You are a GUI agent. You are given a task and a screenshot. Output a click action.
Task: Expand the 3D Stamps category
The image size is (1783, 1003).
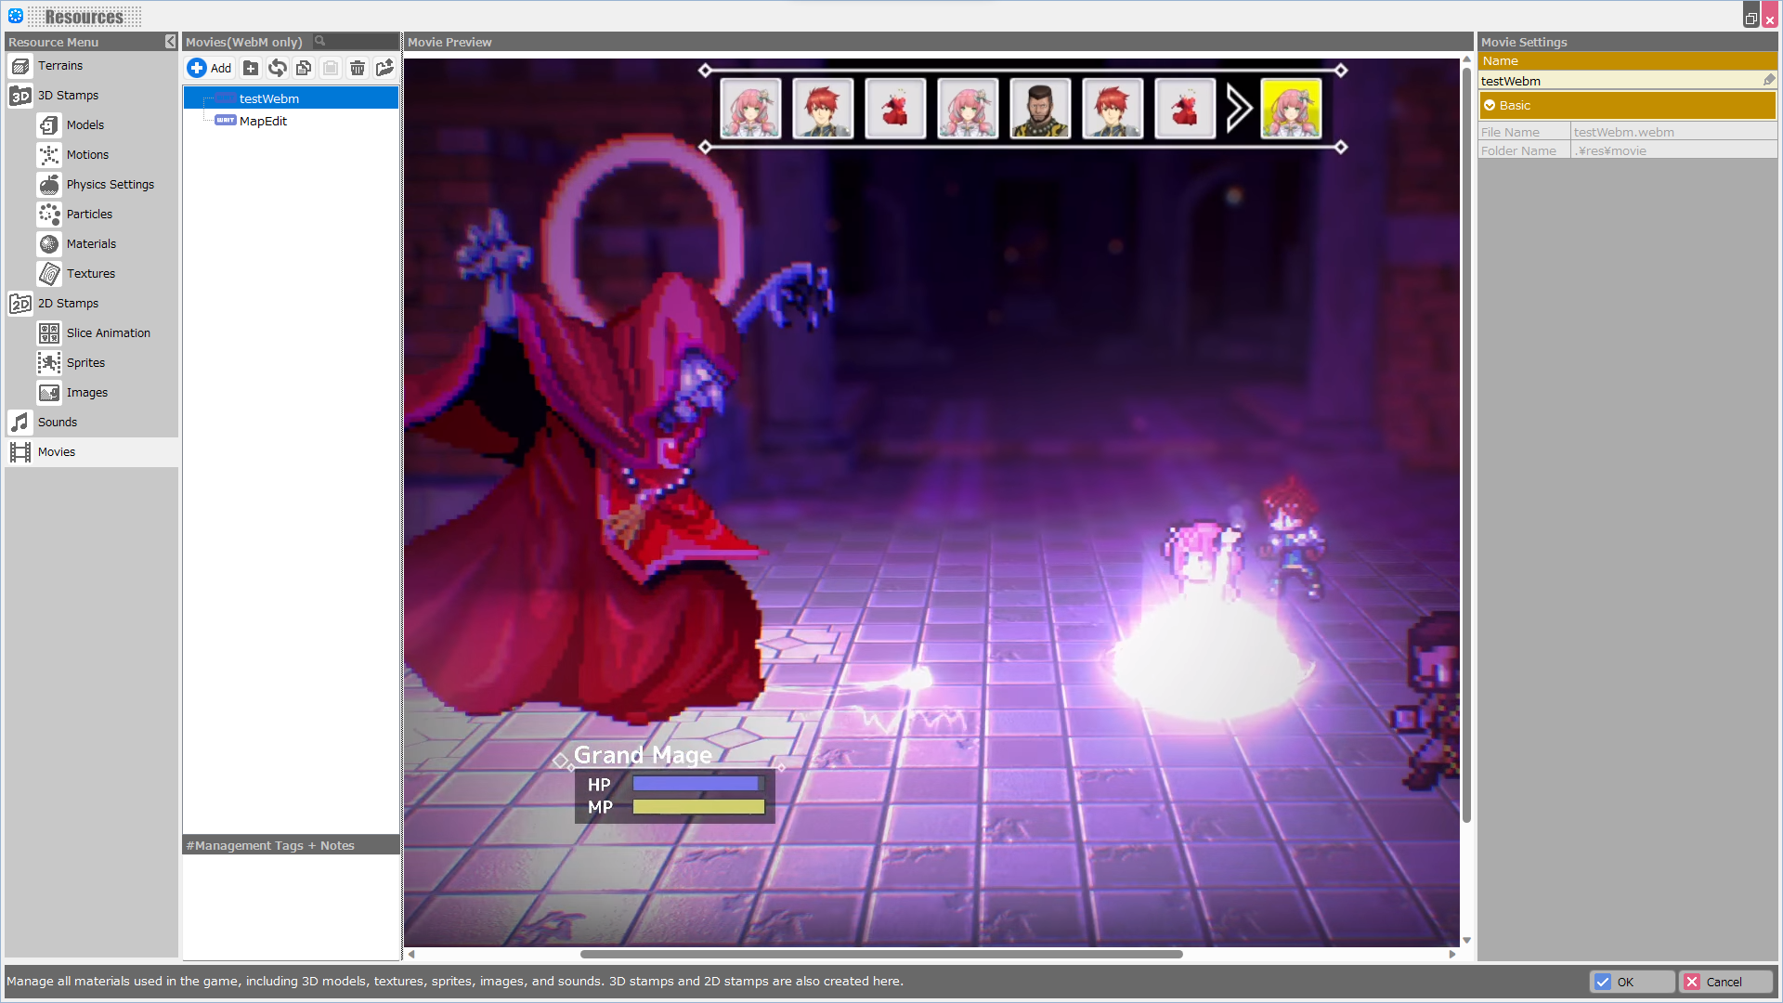[x=68, y=96]
